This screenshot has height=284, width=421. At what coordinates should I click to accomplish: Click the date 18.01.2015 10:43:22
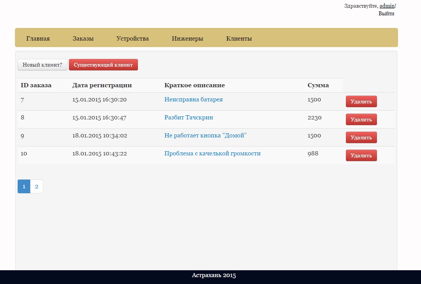coord(100,153)
